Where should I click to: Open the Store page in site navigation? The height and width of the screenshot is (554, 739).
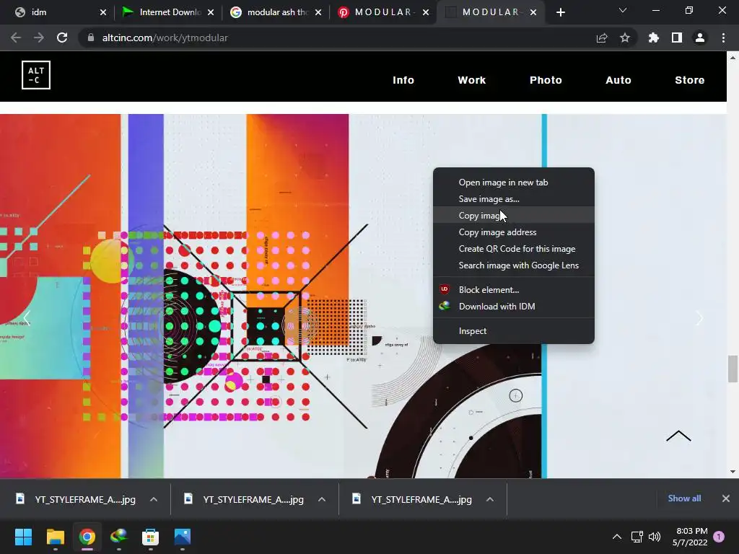tap(689, 80)
